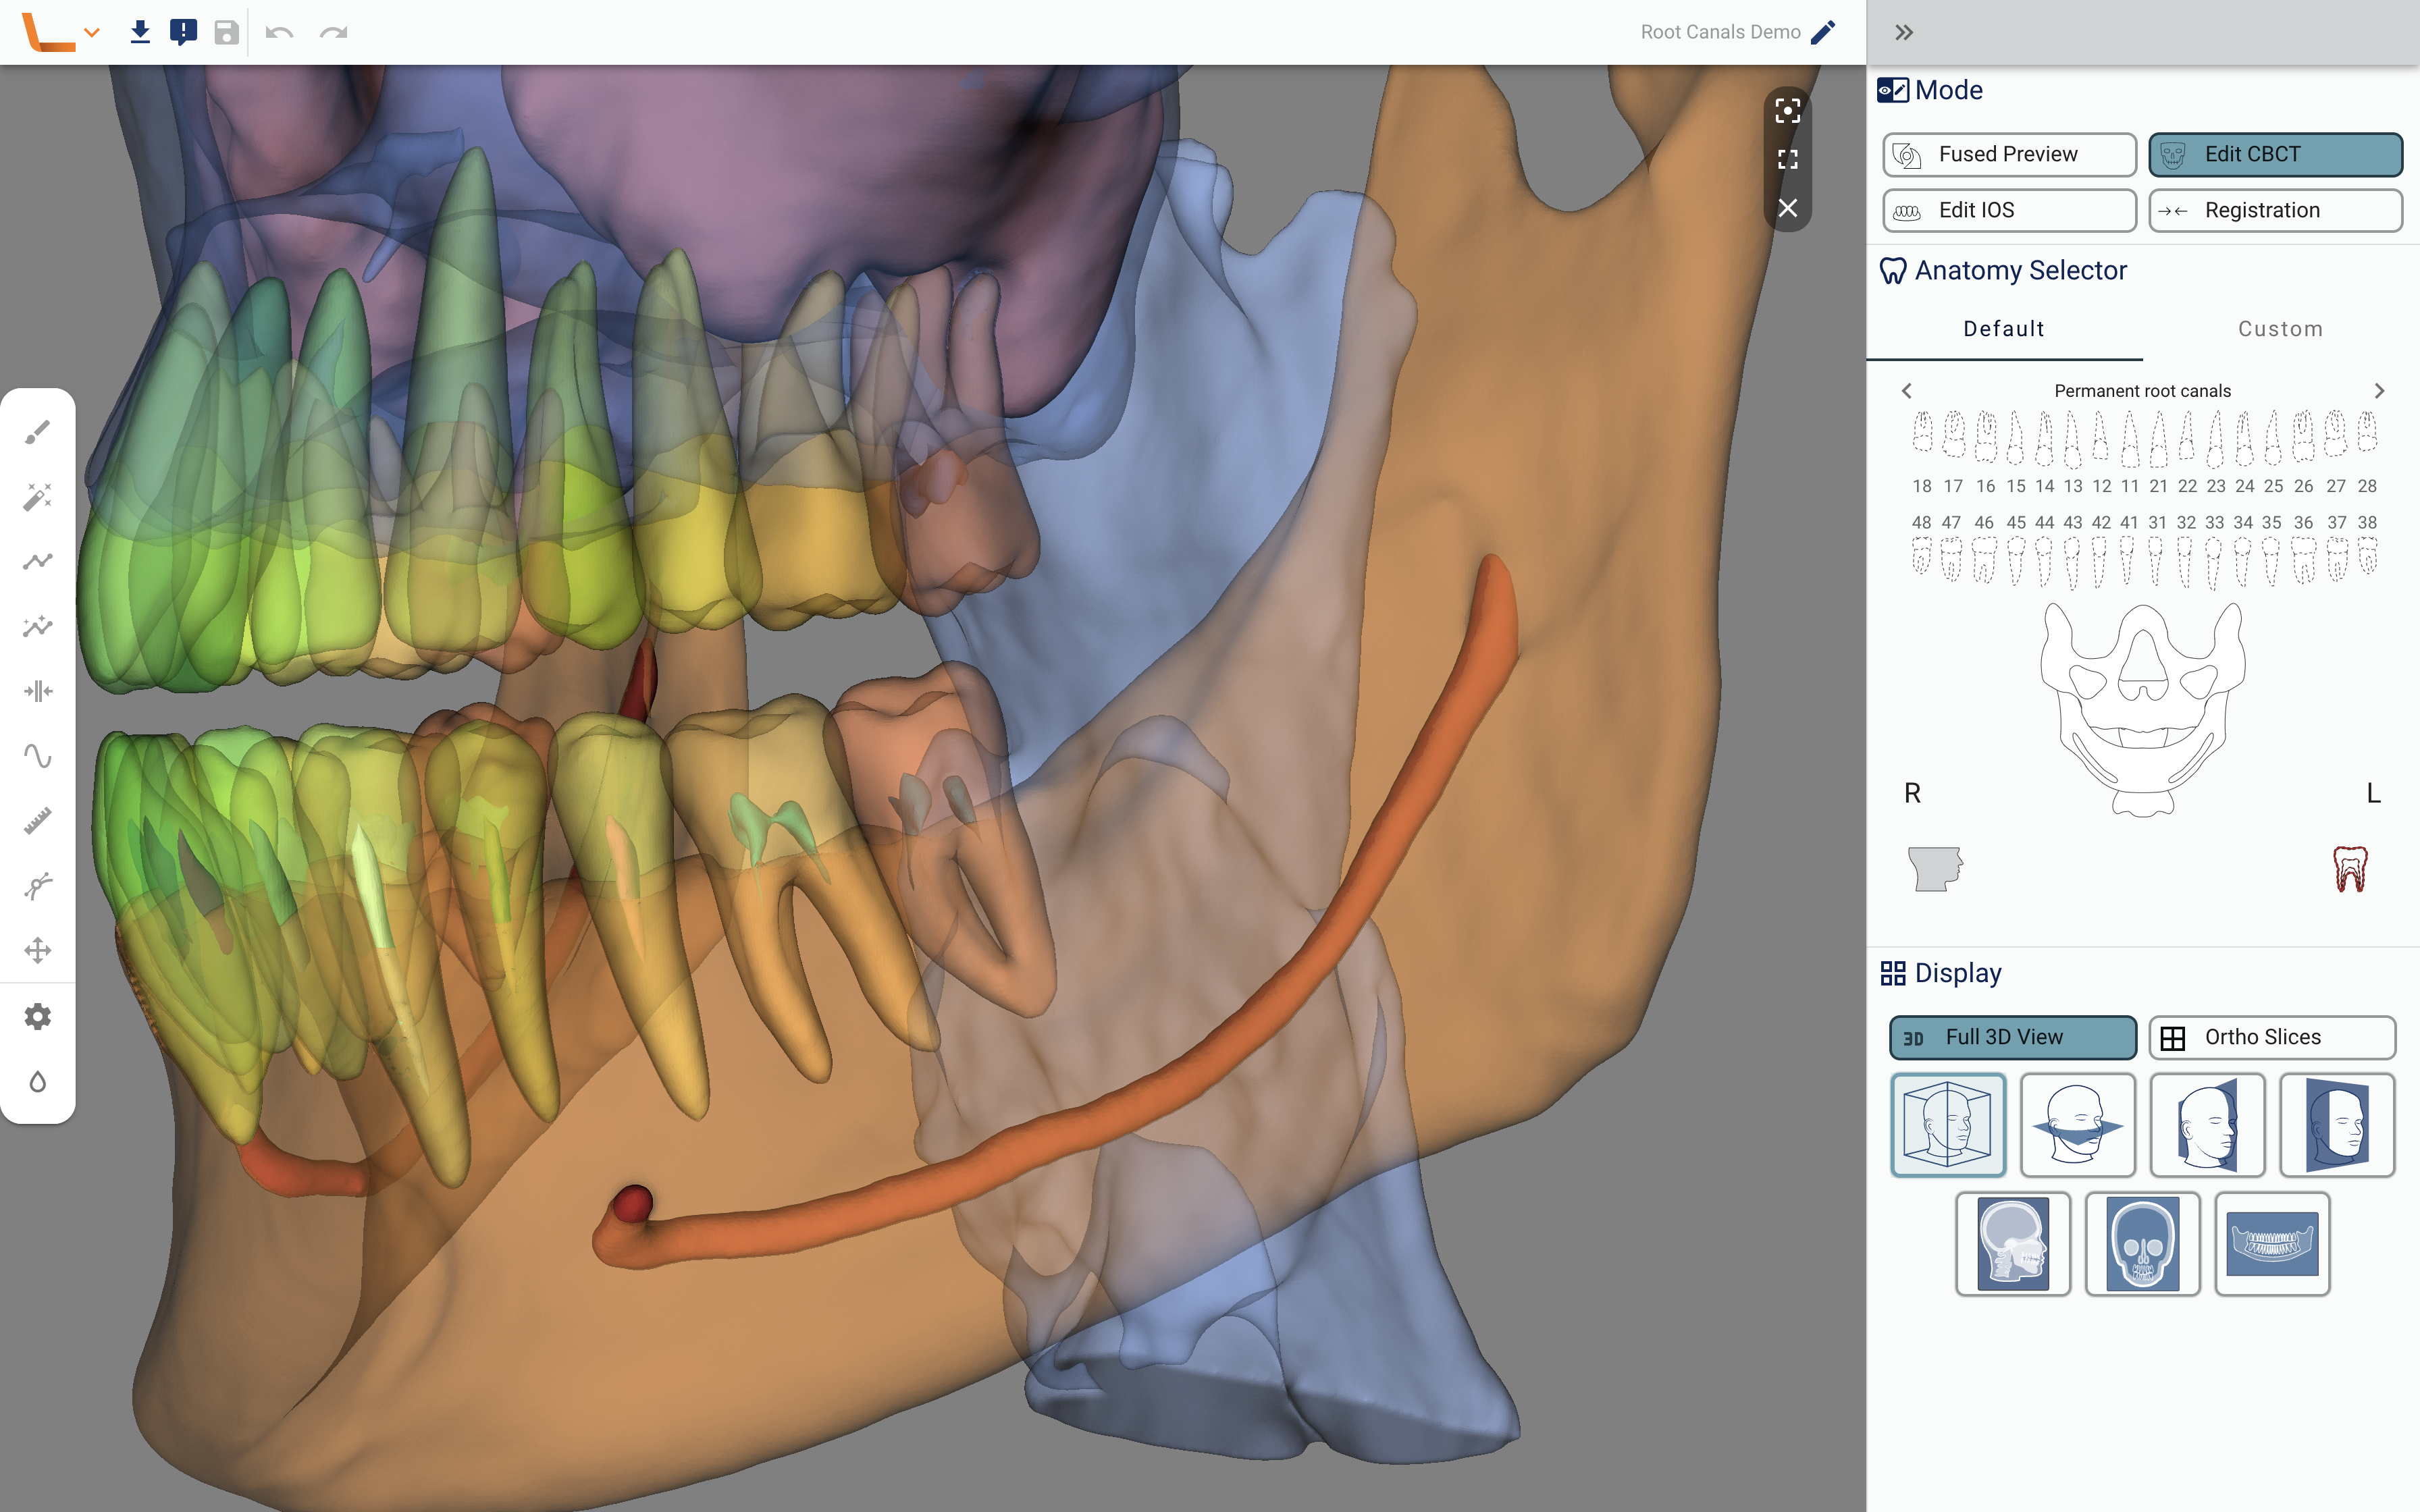2420x1512 pixels.
Task: Toggle the gray face profile visibility icon
Action: point(1935,868)
